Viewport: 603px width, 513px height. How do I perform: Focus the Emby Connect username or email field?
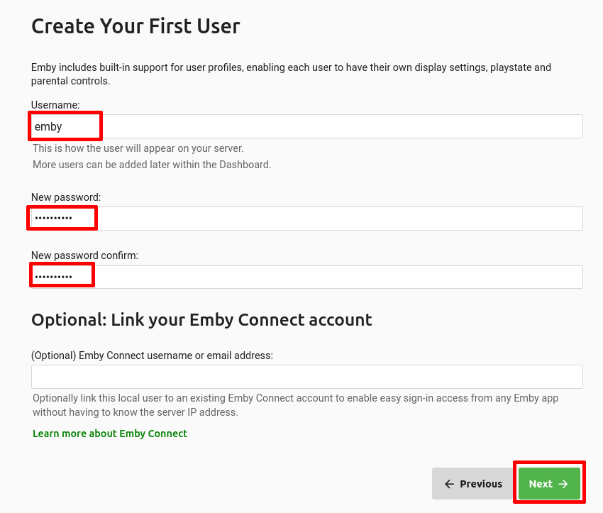click(x=307, y=377)
